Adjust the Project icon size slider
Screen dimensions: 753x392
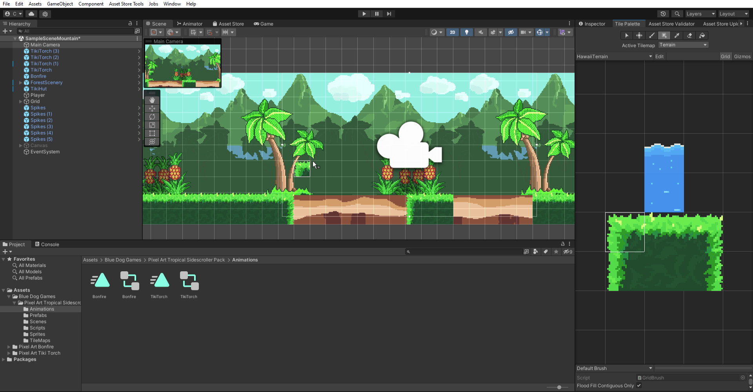(x=559, y=387)
